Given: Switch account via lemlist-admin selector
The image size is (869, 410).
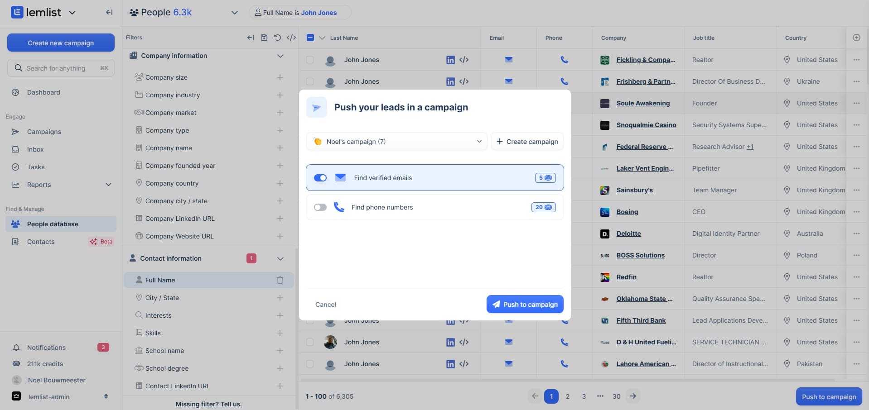Looking at the screenshot, I should tap(61, 396).
